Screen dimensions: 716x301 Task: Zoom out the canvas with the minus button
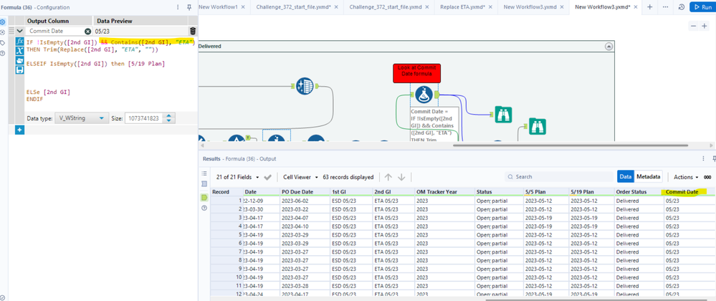[x=693, y=27]
